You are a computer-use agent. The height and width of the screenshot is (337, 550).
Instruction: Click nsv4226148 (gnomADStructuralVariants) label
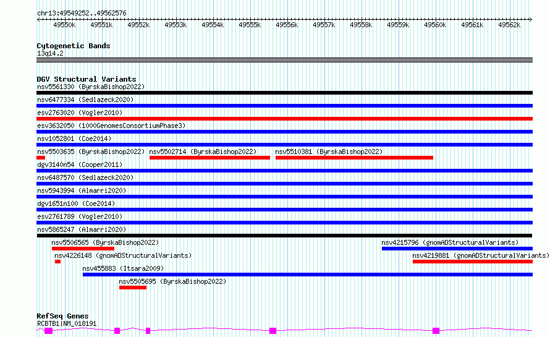click(123, 255)
